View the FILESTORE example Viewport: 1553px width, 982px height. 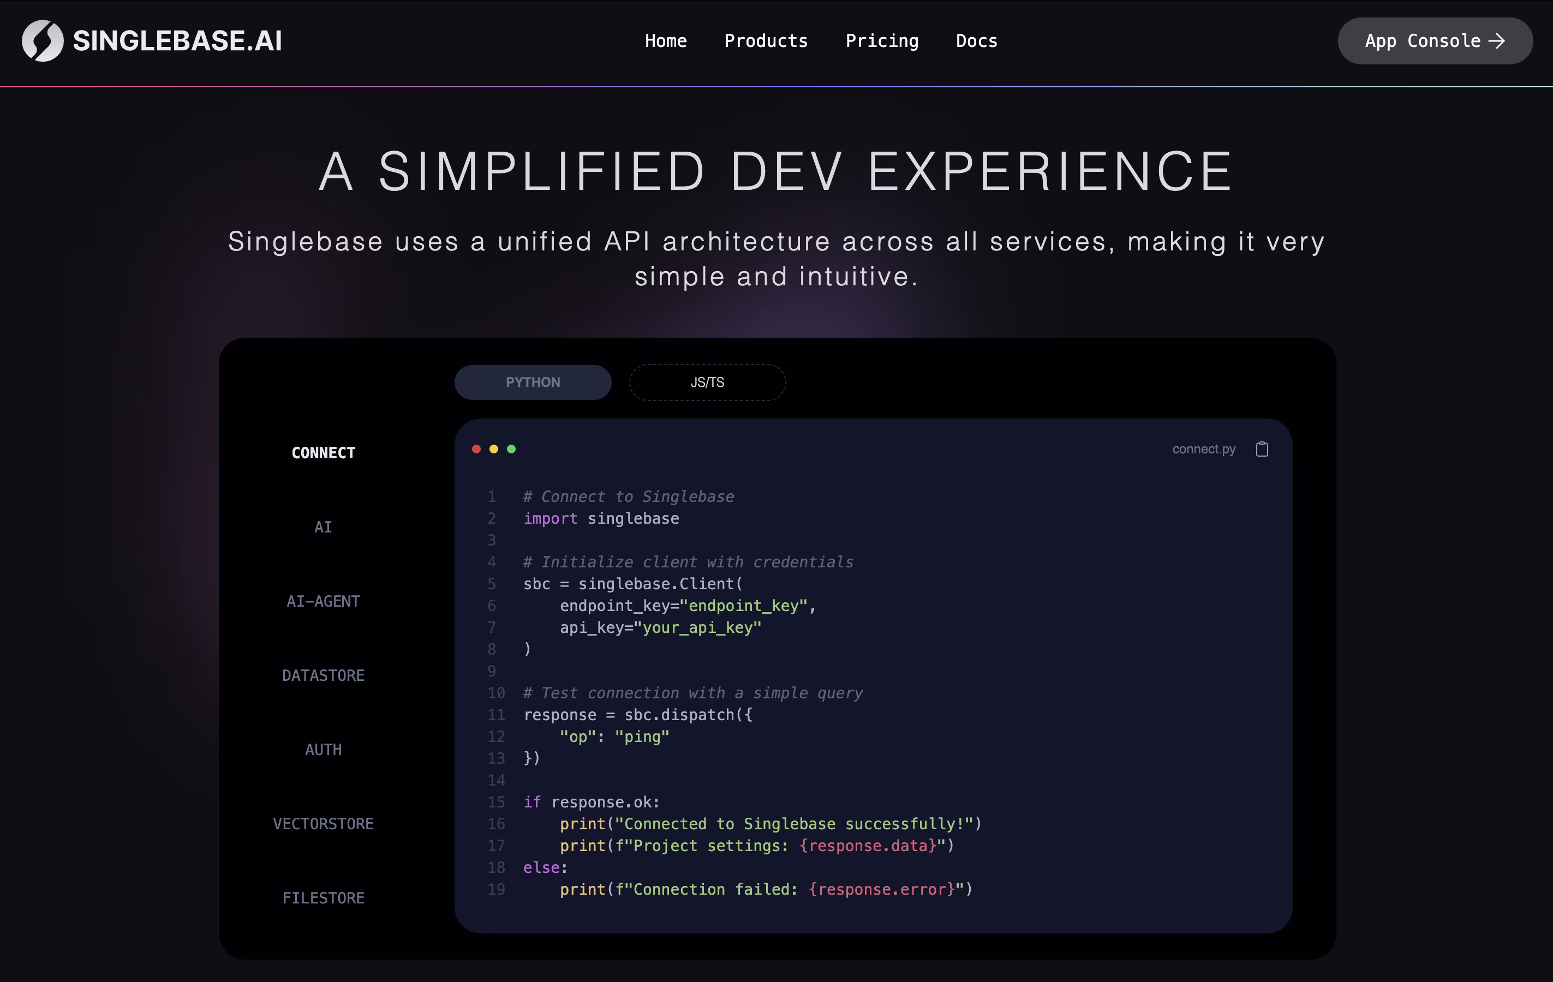point(323,897)
